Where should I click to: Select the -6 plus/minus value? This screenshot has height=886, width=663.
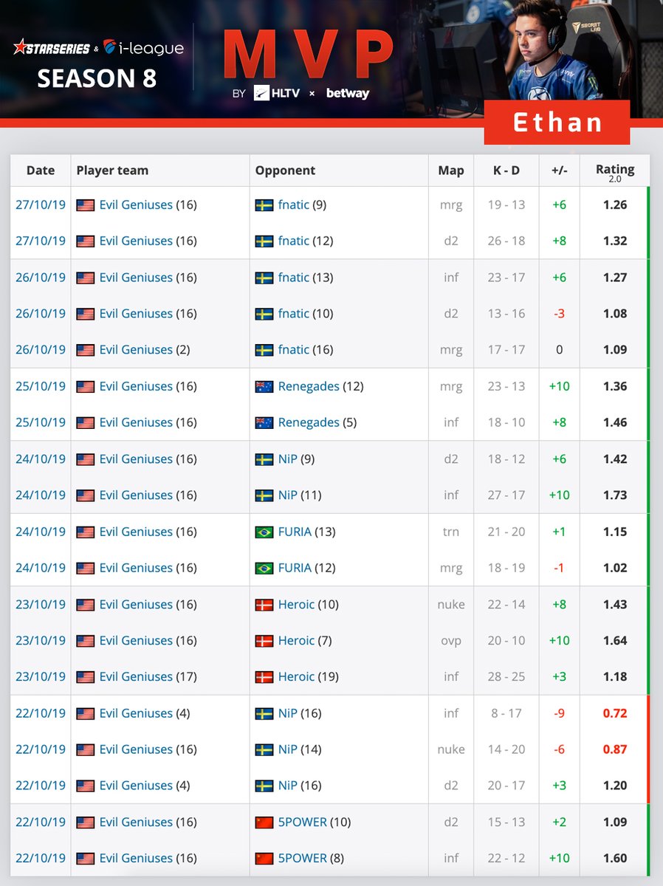pos(560,749)
